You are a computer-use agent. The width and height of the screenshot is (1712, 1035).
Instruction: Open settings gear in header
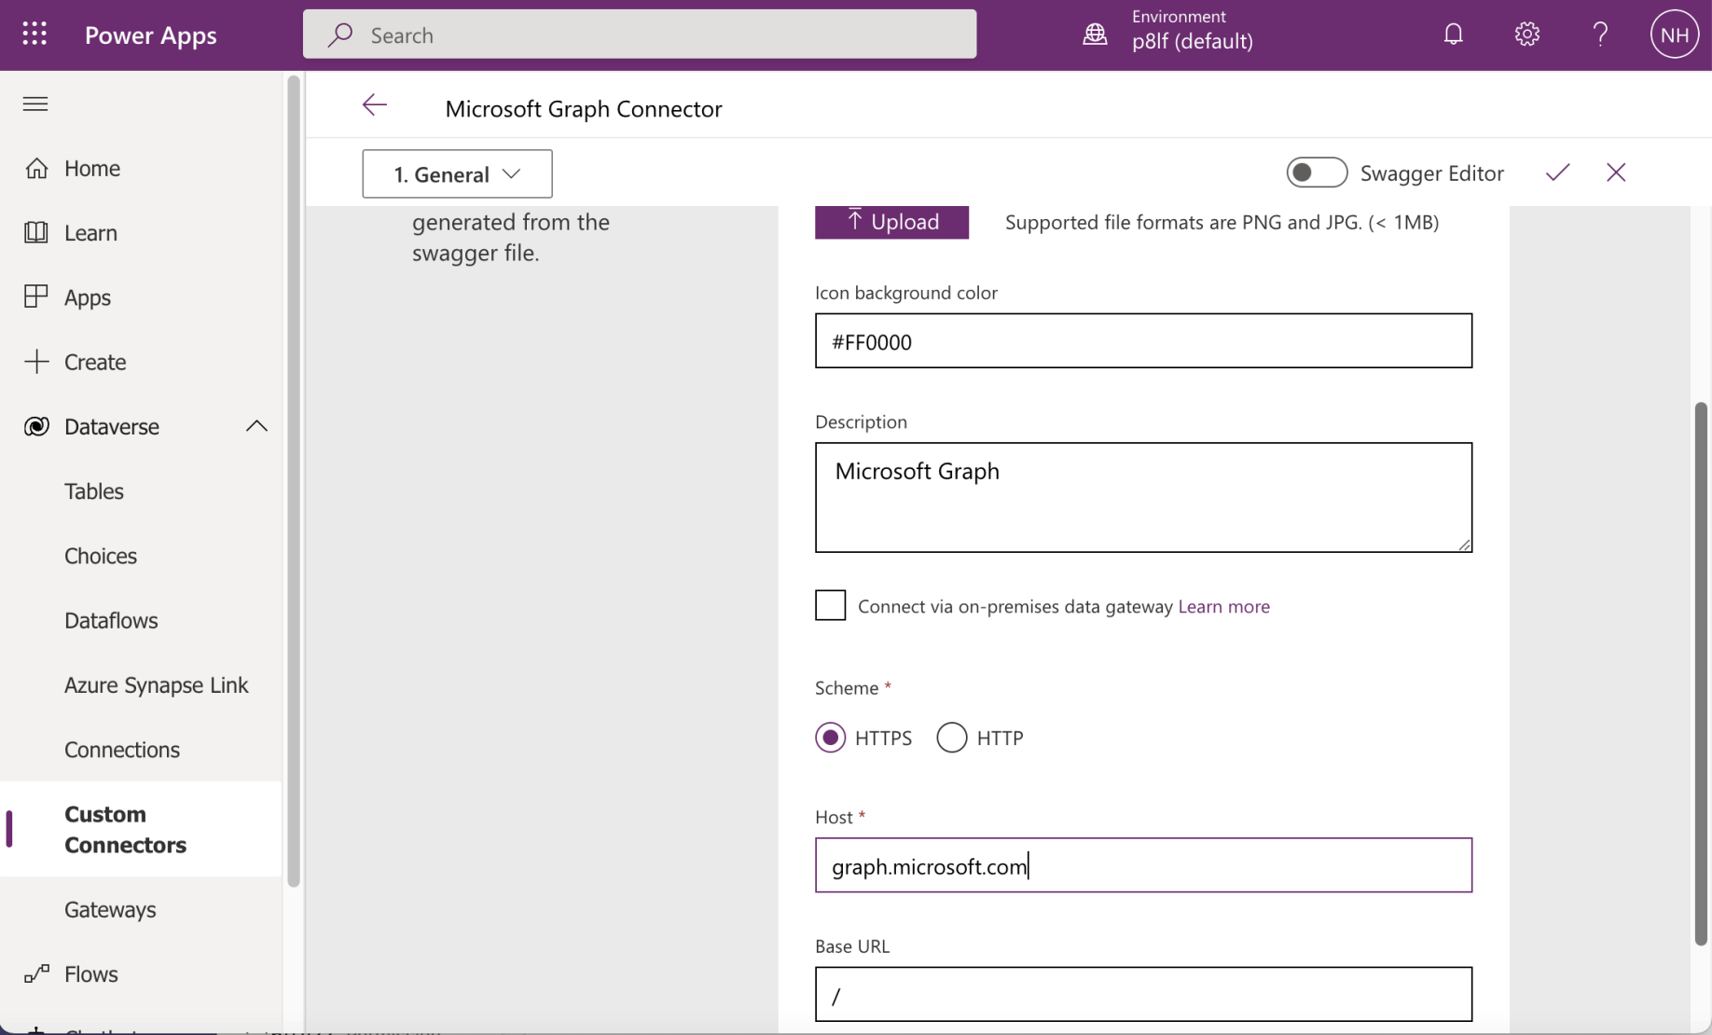[x=1526, y=34]
